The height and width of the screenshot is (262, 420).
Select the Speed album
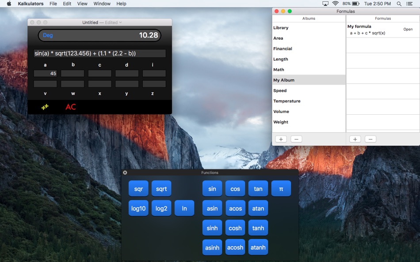tap(309, 90)
